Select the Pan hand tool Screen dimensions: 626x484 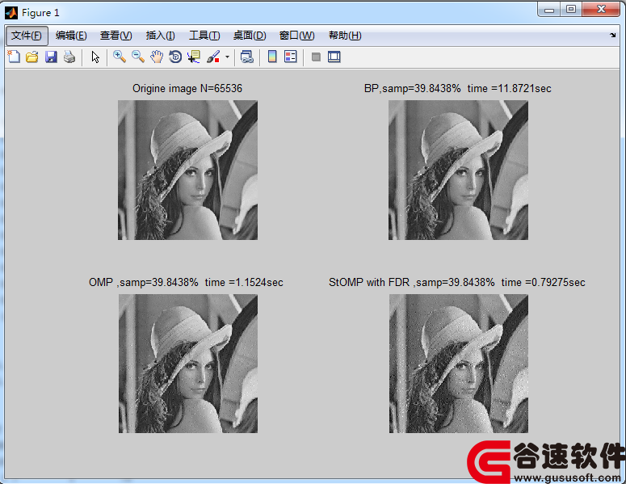[x=157, y=57]
